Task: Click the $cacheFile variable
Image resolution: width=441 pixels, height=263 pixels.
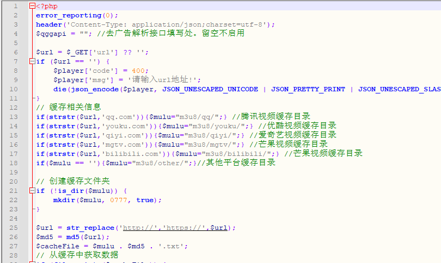Action: coord(58,247)
